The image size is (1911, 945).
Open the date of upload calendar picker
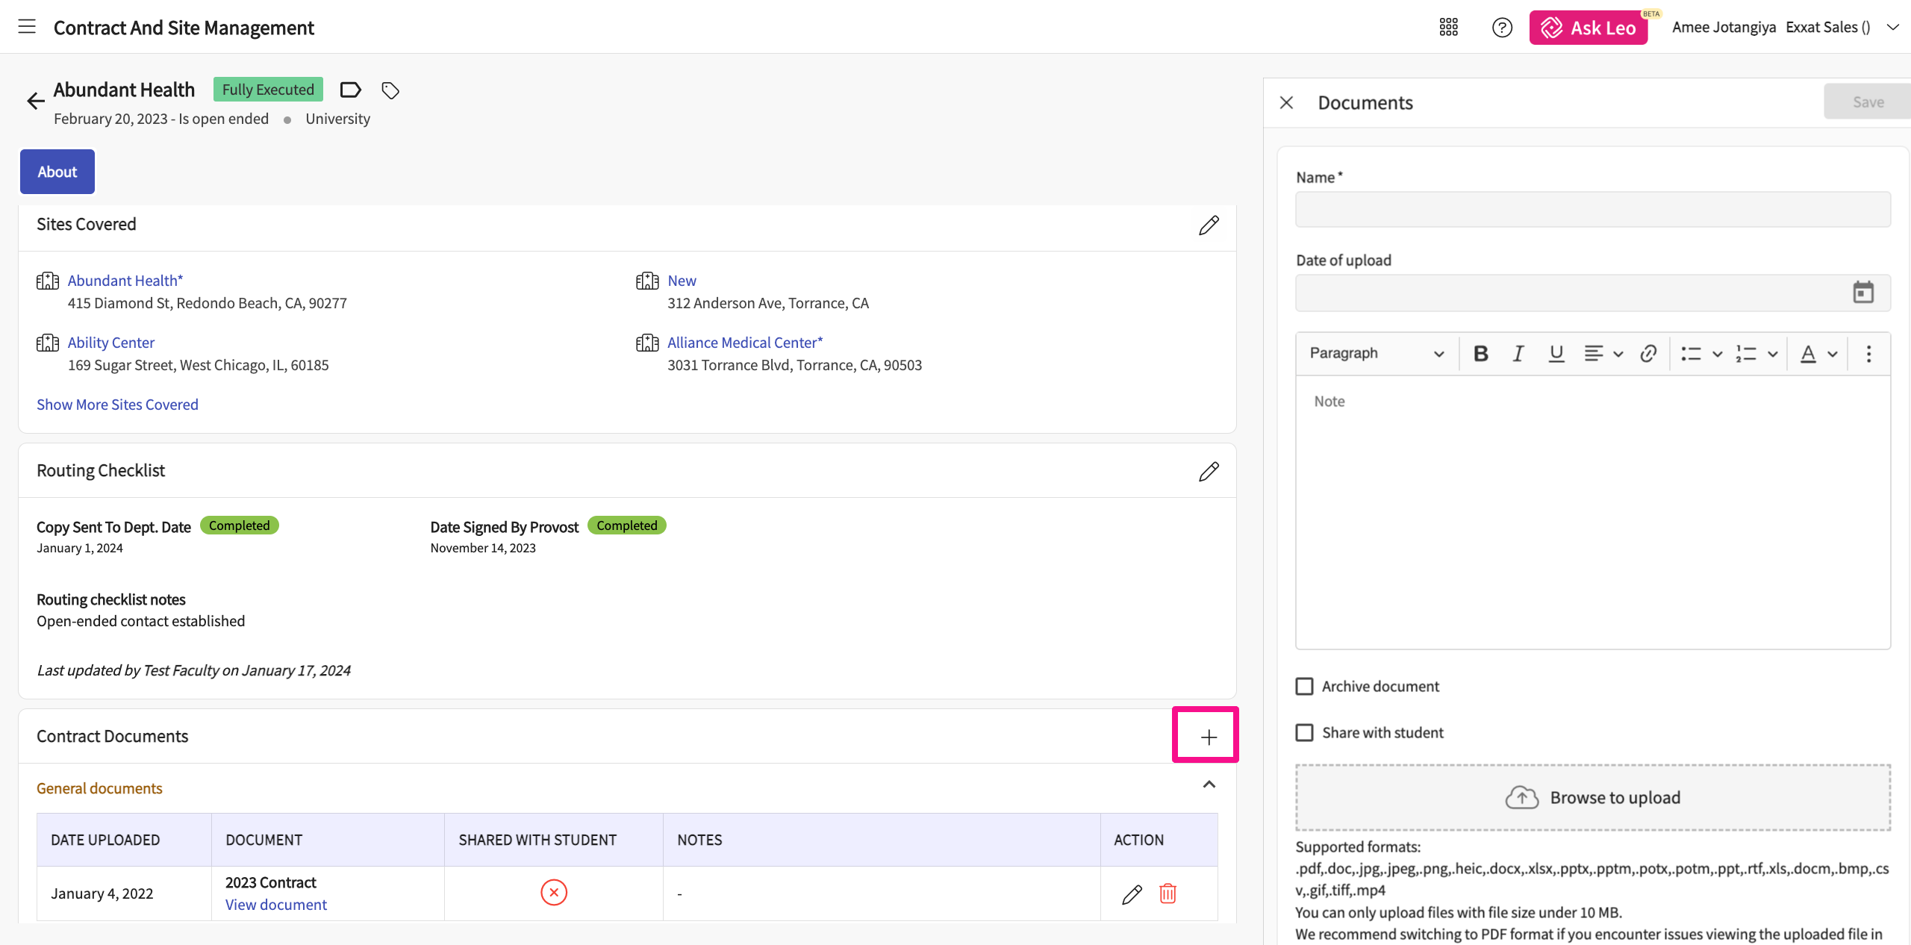[x=1862, y=293]
